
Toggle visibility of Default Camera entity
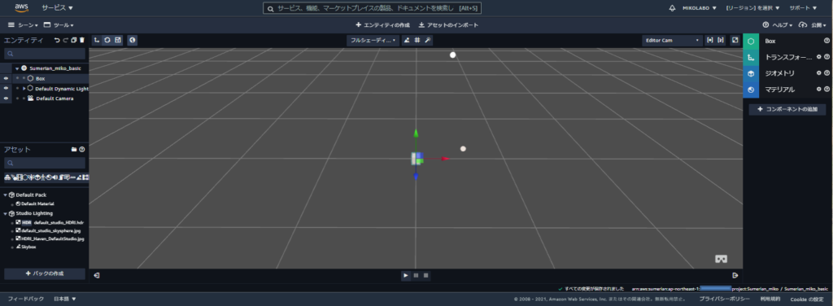(6, 98)
